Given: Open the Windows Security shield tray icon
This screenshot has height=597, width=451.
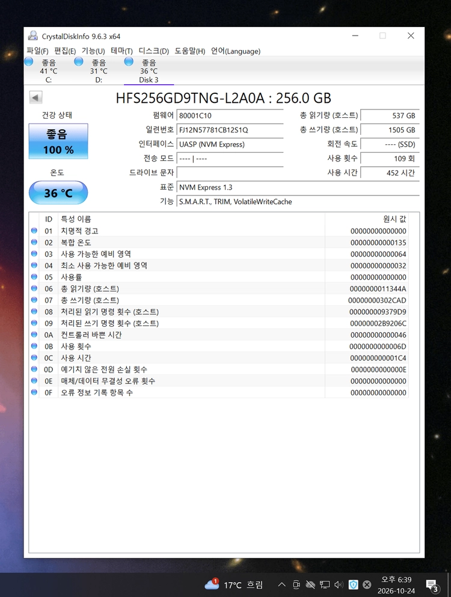Looking at the screenshot, I should pyautogui.click(x=353, y=584).
